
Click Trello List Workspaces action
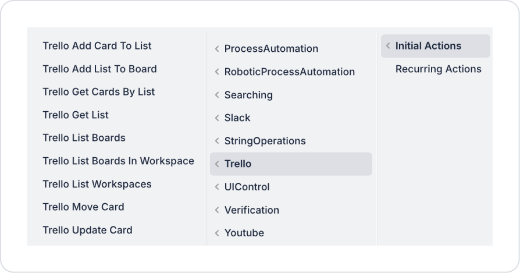point(97,184)
